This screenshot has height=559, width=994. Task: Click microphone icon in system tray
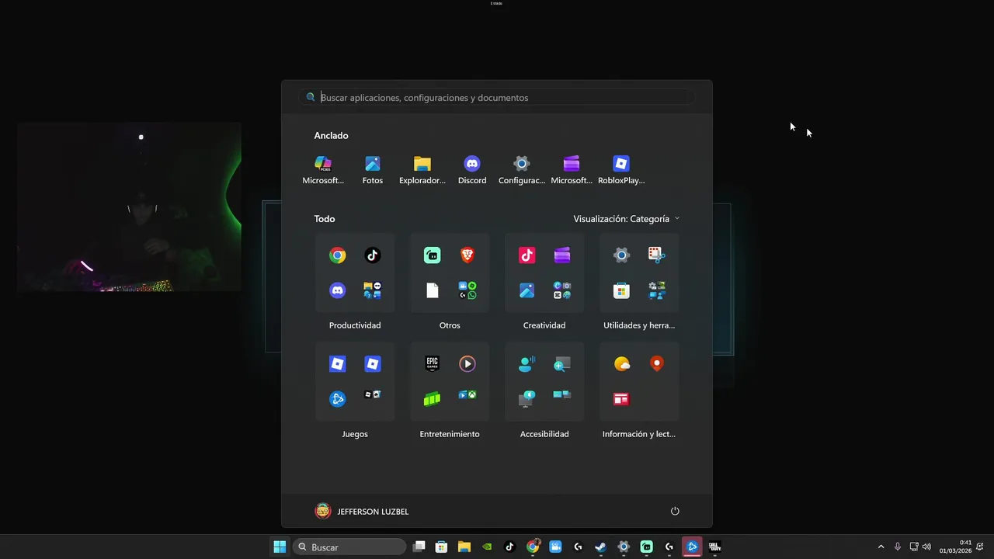pos(898,547)
